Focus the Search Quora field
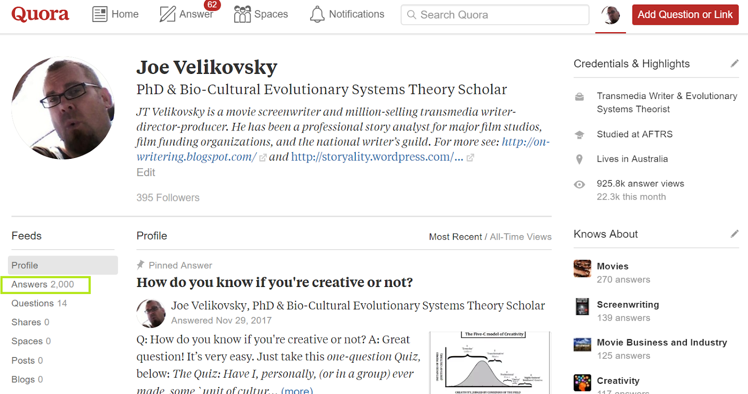This screenshot has height=394, width=748. pyautogui.click(x=495, y=15)
